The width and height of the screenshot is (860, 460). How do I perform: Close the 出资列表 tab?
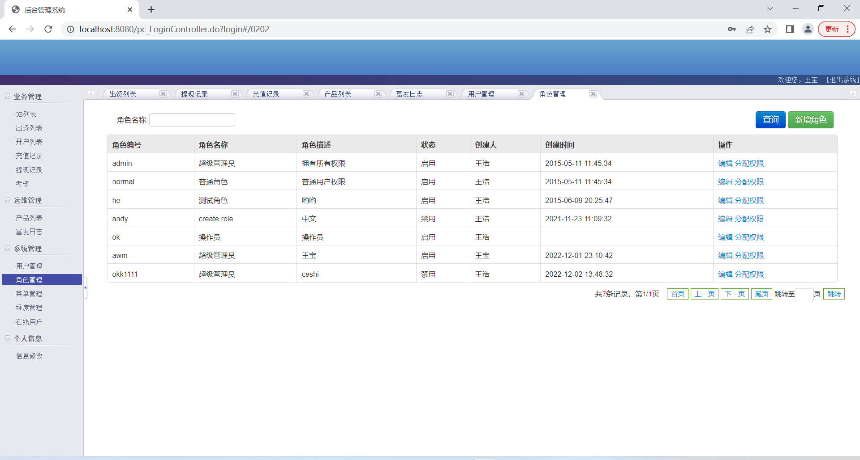point(163,94)
